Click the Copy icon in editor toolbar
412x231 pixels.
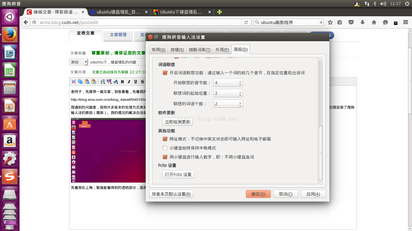[80, 82]
